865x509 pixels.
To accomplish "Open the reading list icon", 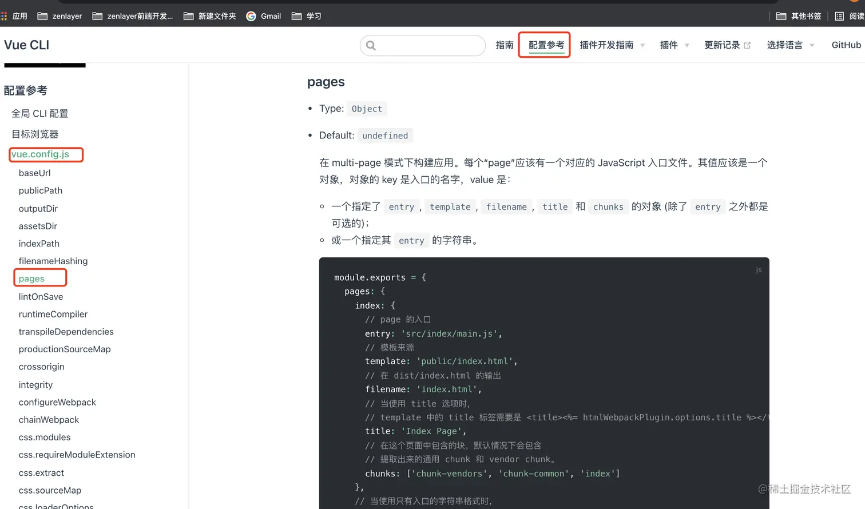I will pos(839,16).
